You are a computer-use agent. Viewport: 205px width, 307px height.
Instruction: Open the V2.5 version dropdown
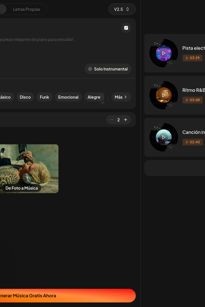coord(122,9)
